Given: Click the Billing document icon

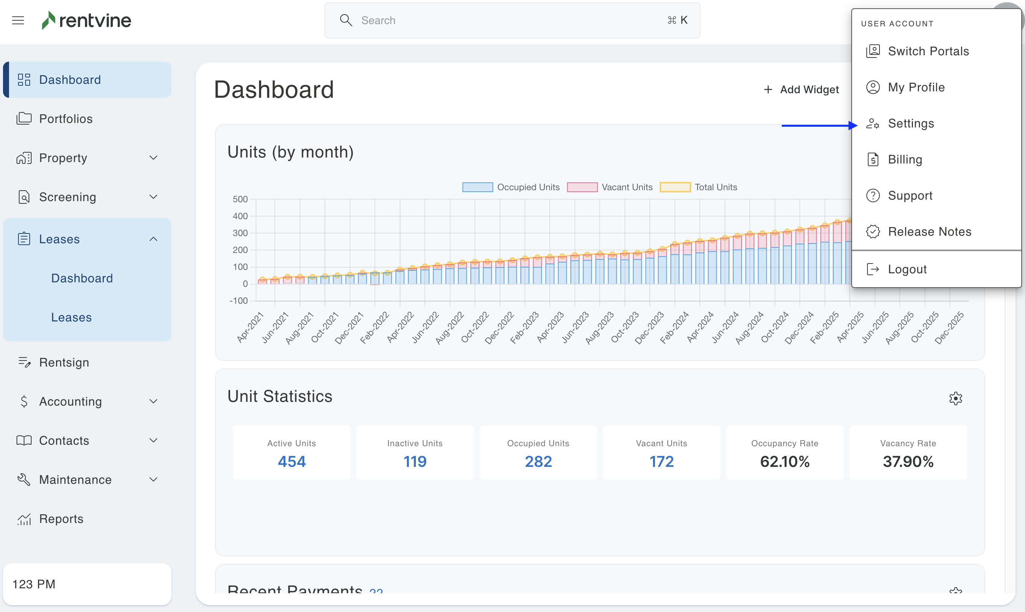Looking at the screenshot, I should tap(873, 160).
